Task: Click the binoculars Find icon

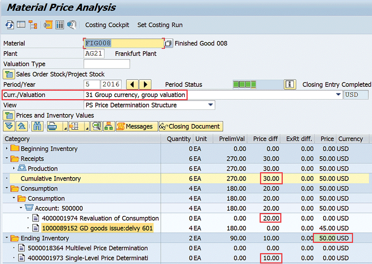Action: [x=36, y=126]
